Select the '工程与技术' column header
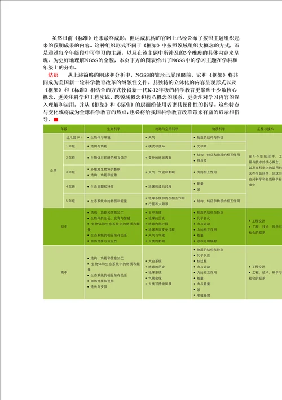The width and height of the screenshot is (282, 400). coord(265,129)
